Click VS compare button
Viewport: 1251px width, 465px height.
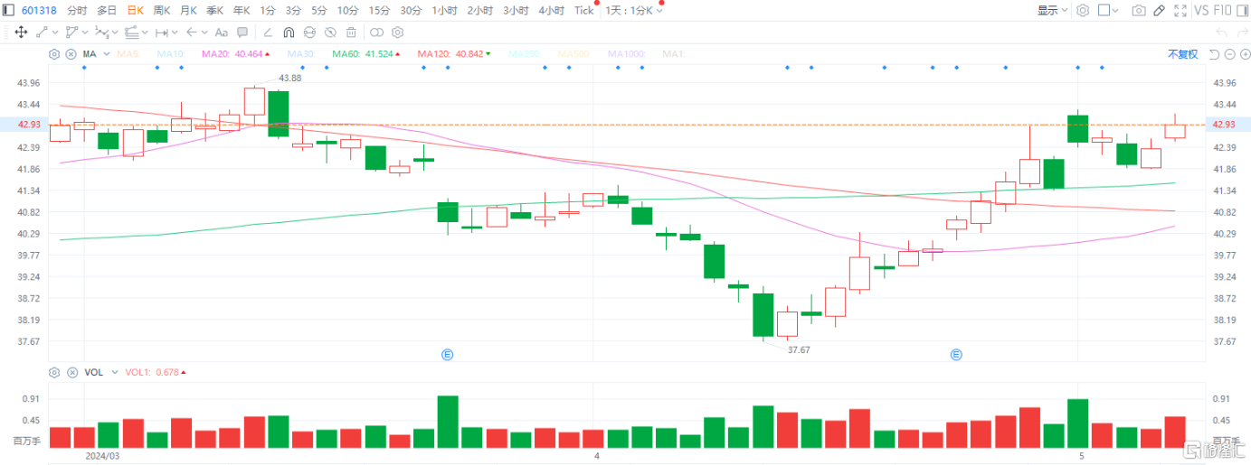(1201, 11)
